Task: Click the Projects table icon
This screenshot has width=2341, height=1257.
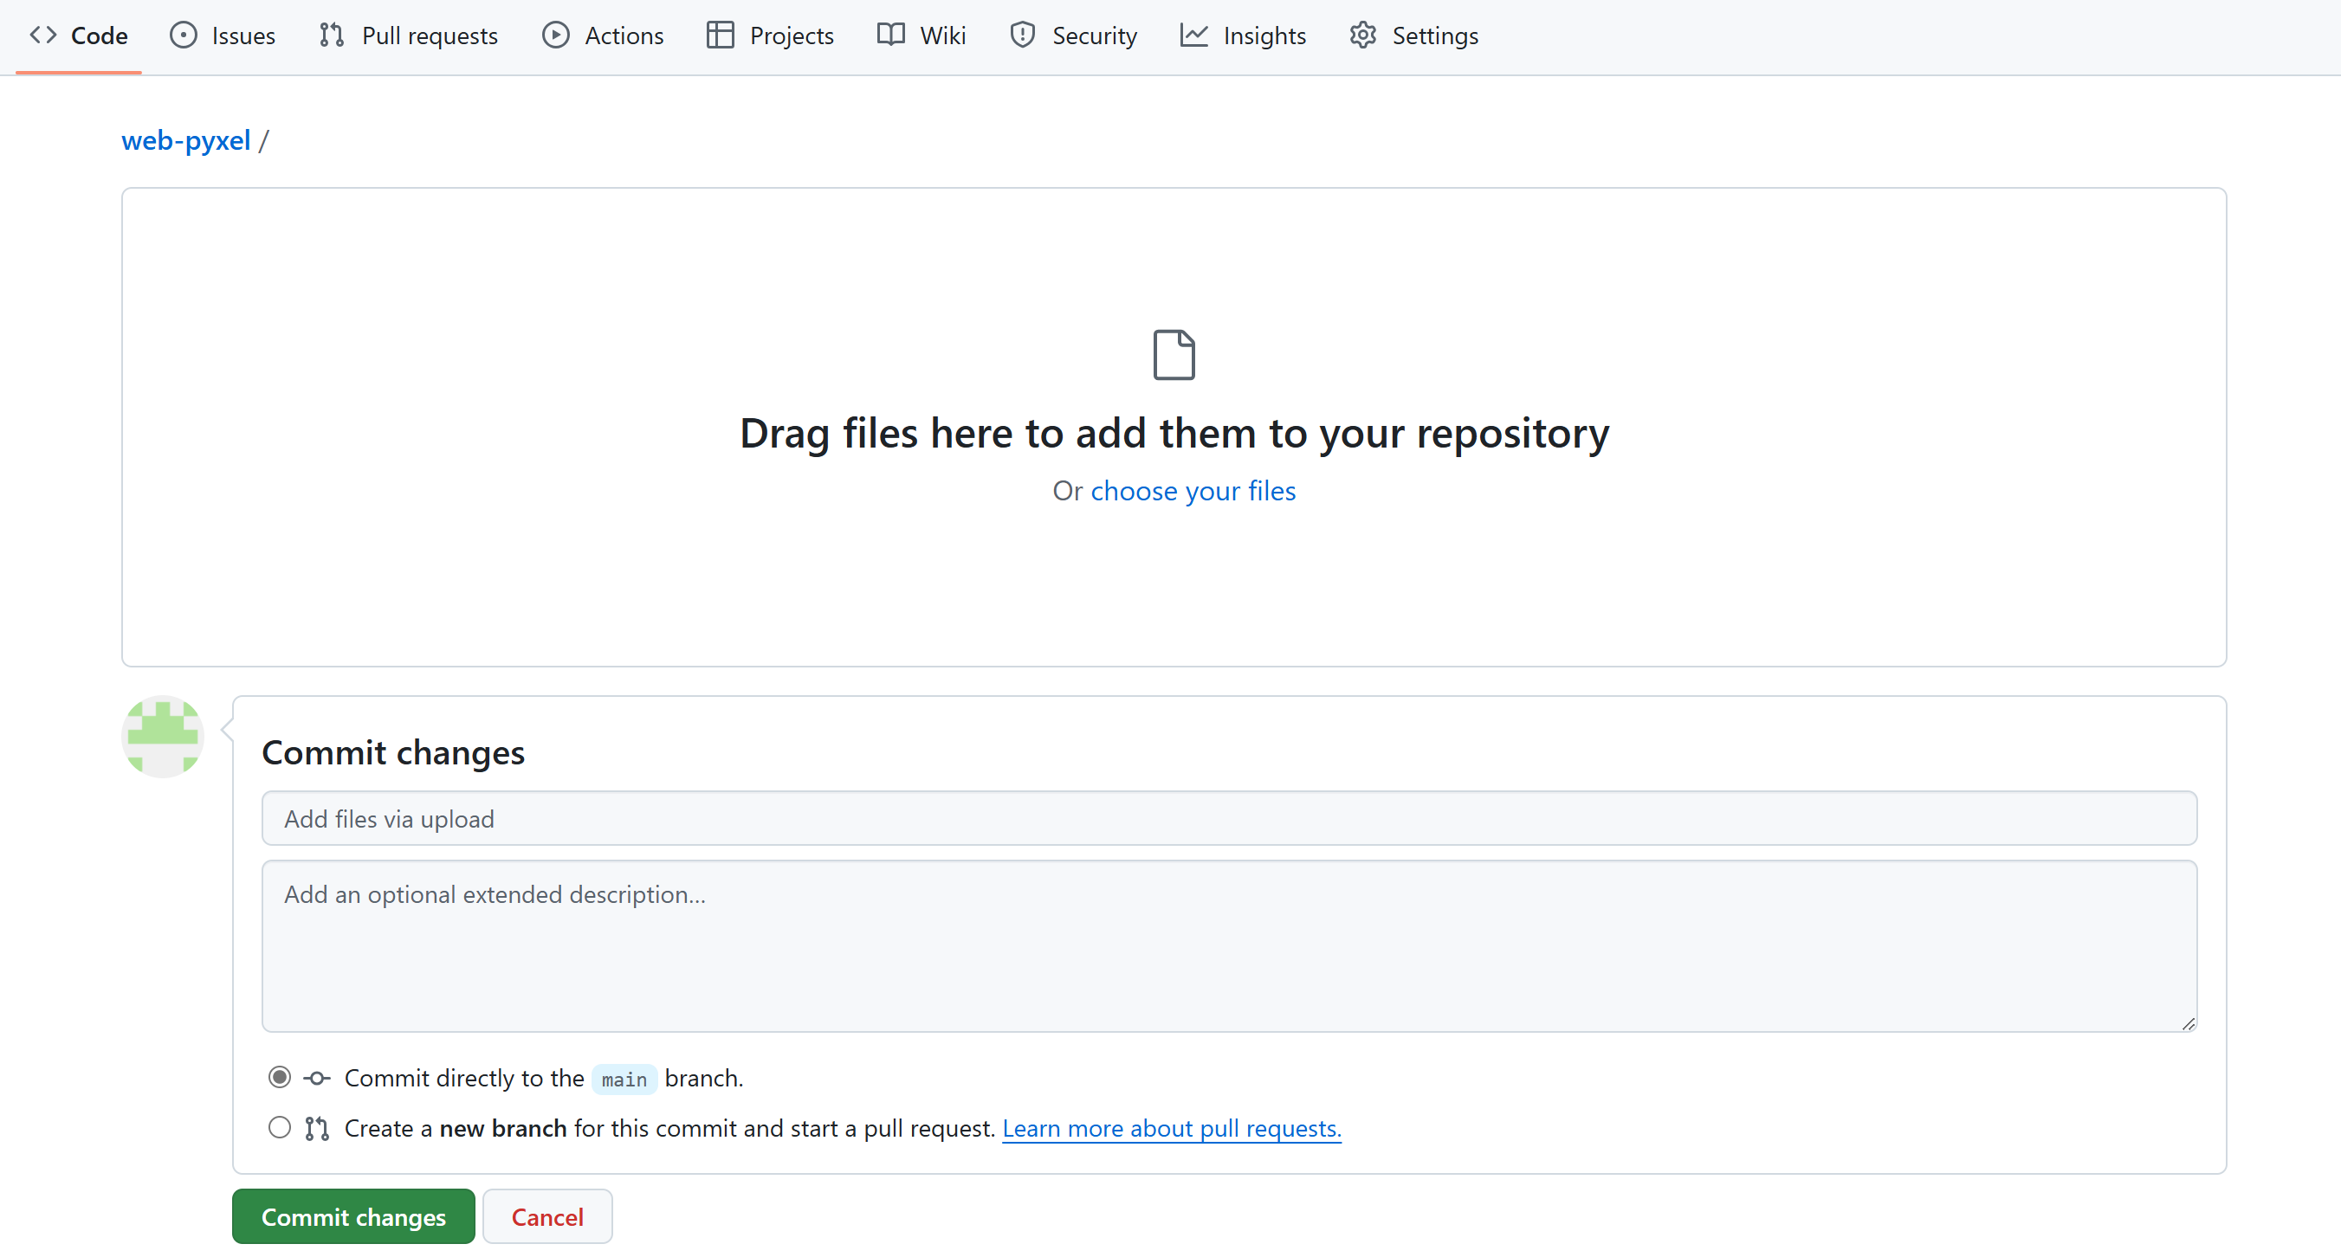Action: click(720, 35)
